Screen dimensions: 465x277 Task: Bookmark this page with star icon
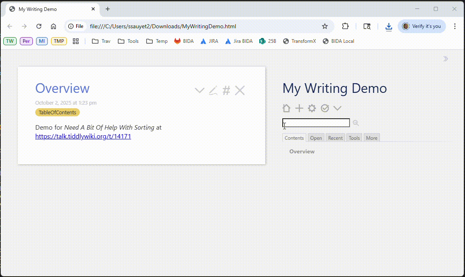click(x=324, y=26)
